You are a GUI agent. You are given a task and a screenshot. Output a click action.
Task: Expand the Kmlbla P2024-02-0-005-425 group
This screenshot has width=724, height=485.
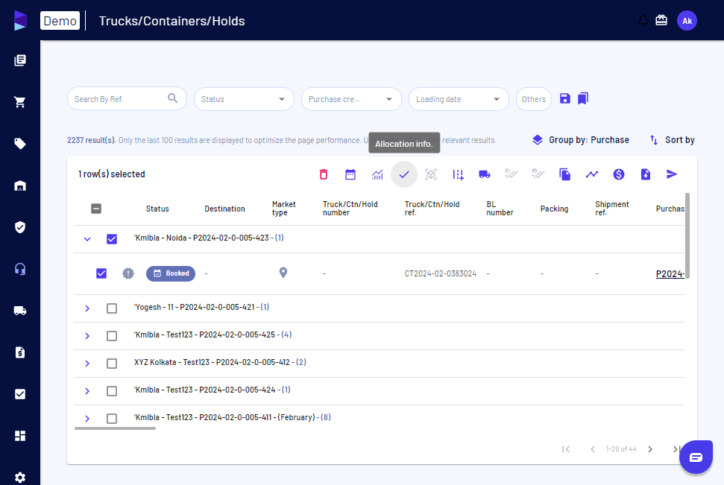point(87,336)
